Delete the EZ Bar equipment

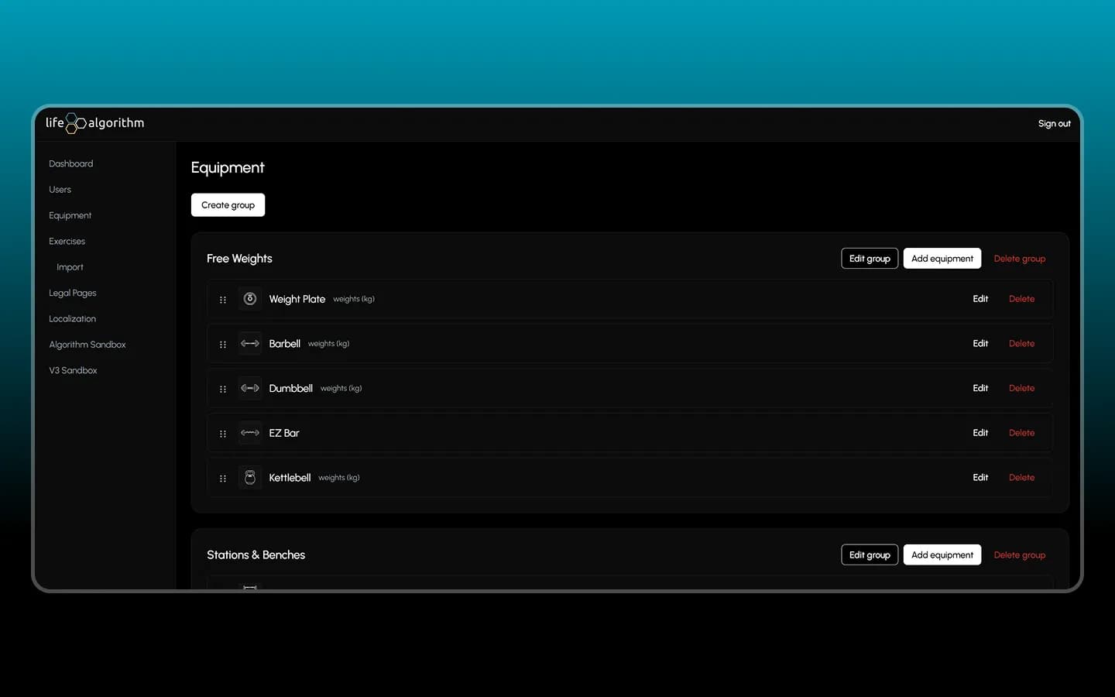click(x=1021, y=433)
